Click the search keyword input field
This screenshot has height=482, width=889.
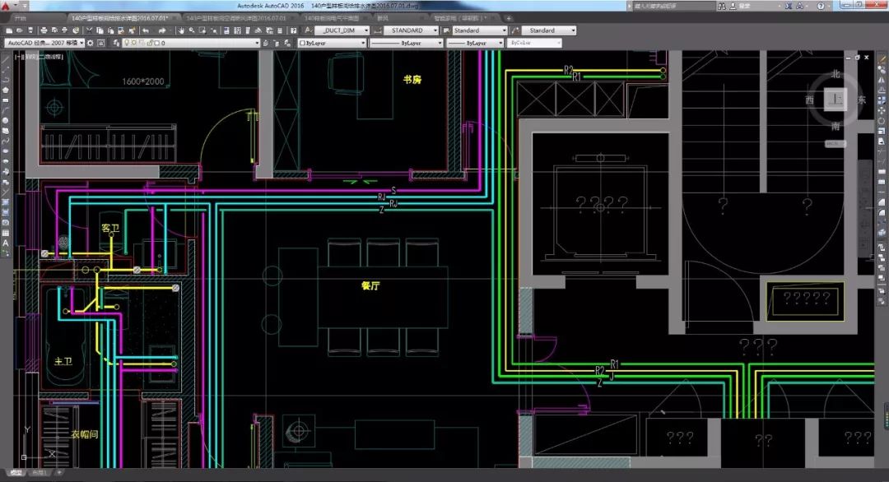[673, 6]
